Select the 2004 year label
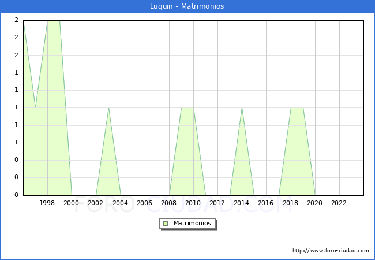Screen dimensions: 375x260 (x=120, y=203)
